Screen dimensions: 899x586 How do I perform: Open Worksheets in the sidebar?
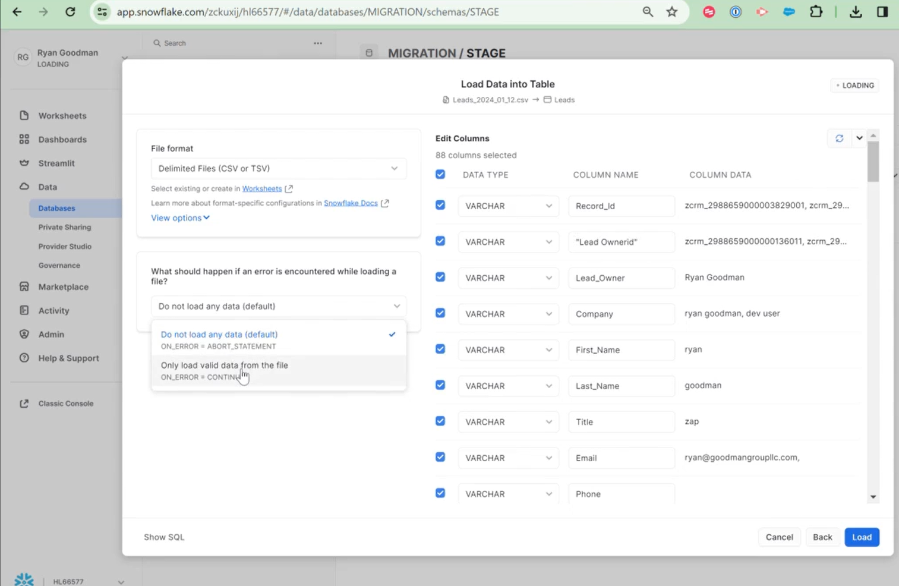tap(62, 116)
